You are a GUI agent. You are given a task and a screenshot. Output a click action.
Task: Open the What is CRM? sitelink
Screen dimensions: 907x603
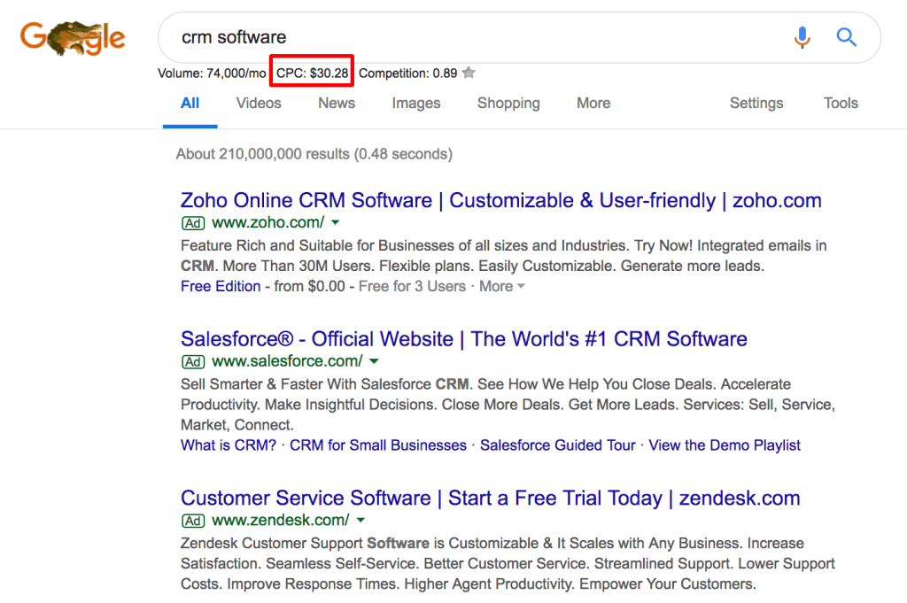click(229, 445)
